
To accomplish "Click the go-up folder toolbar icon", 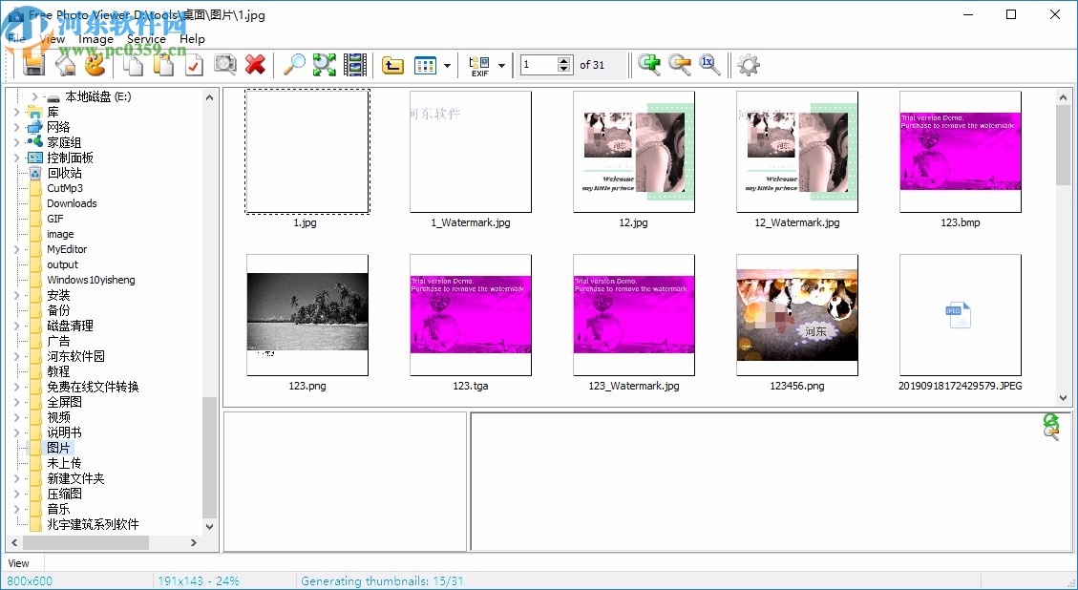I will tap(395, 64).
